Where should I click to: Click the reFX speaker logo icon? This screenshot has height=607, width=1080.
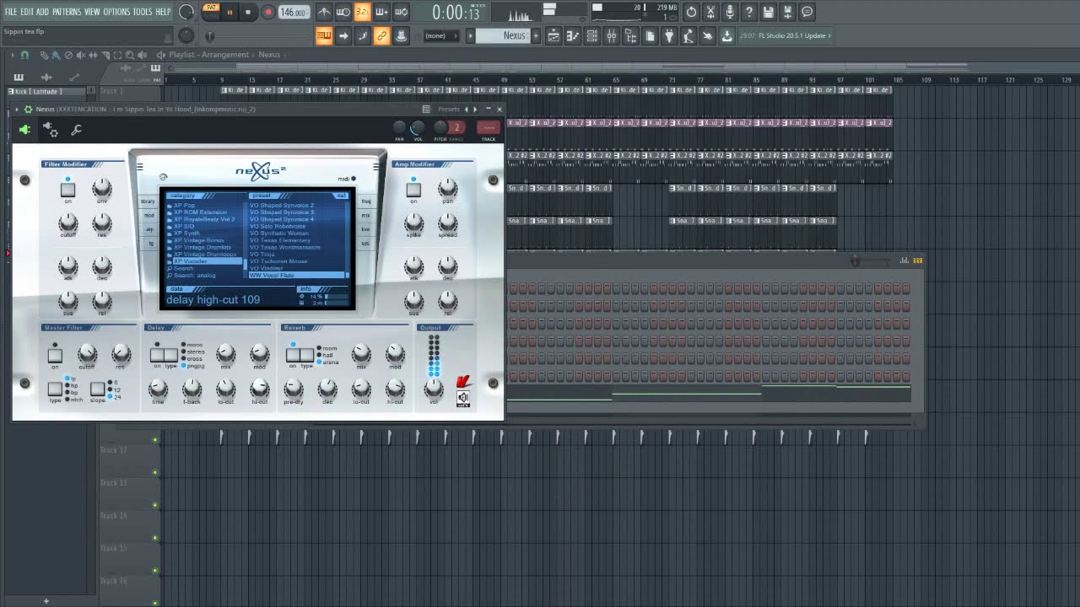(463, 399)
